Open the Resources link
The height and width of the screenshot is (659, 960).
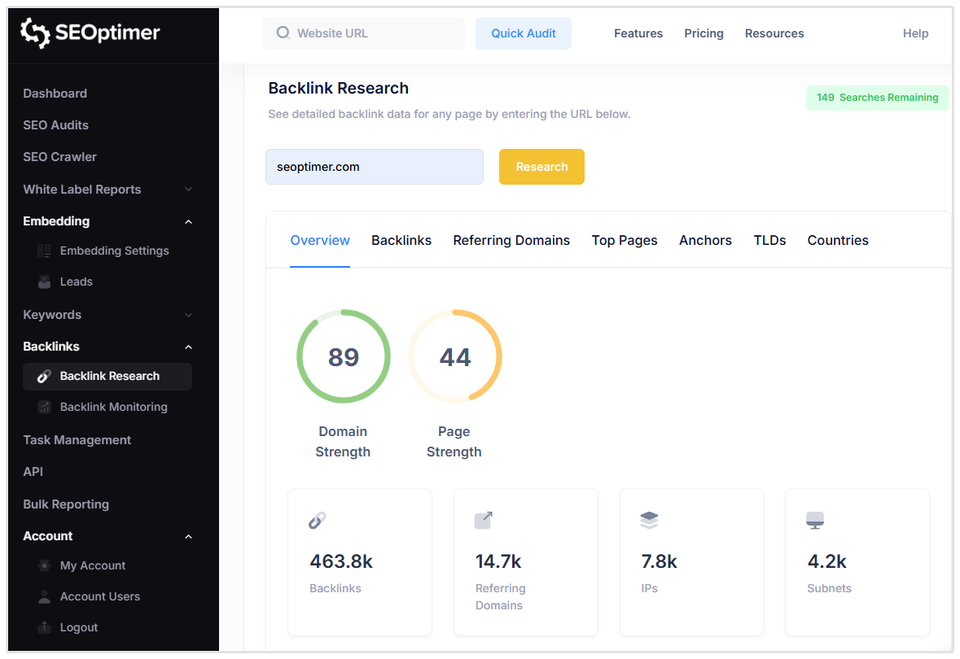pyautogui.click(x=774, y=33)
